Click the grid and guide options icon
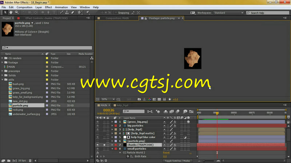The image size is (291, 163). coord(119,99)
